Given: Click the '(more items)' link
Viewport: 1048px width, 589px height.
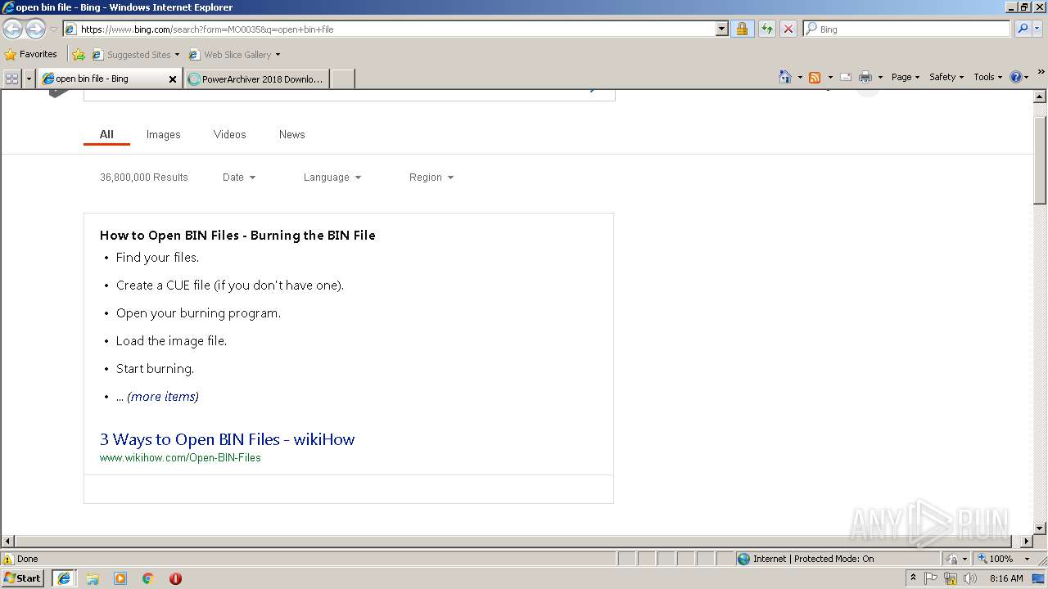Looking at the screenshot, I should [163, 396].
